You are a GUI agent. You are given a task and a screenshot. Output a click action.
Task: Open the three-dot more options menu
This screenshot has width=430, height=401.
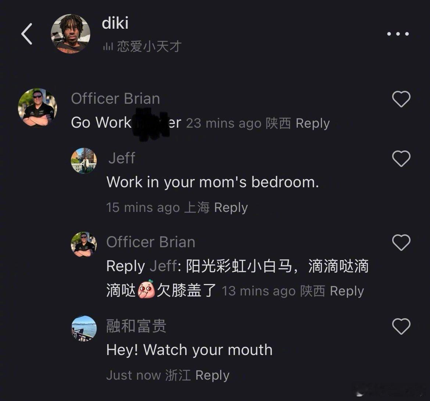(x=398, y=34)
